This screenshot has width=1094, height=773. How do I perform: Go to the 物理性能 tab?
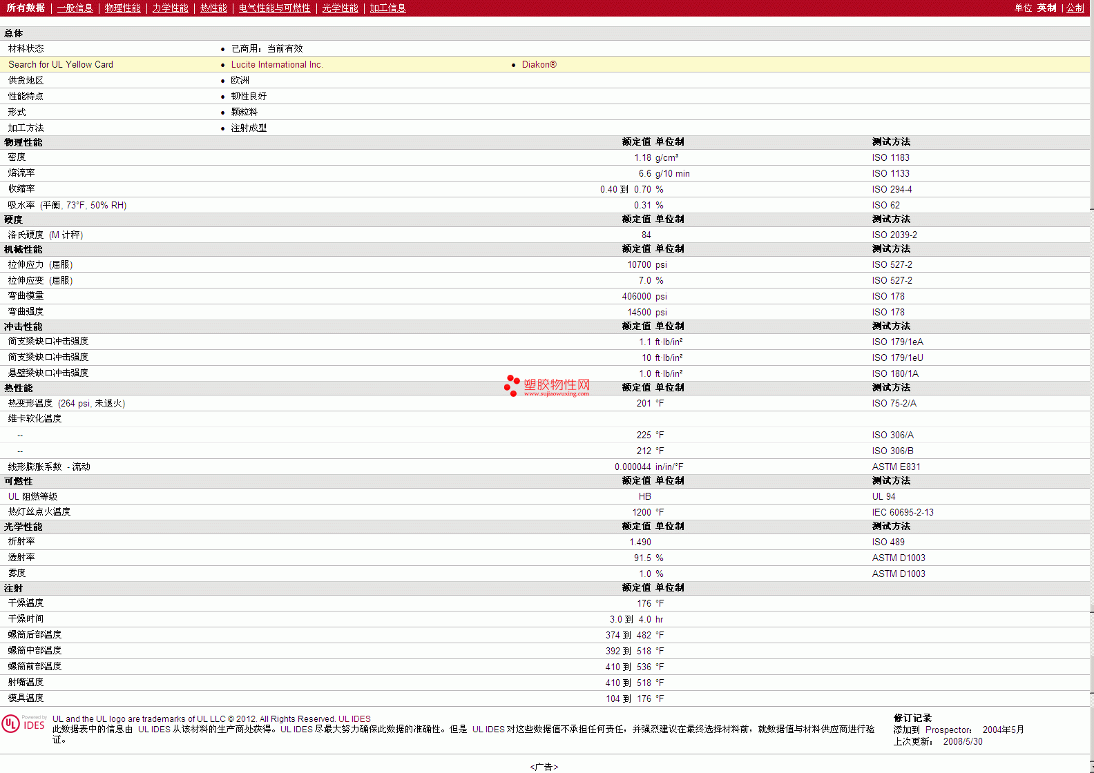(x=122, y=8)
